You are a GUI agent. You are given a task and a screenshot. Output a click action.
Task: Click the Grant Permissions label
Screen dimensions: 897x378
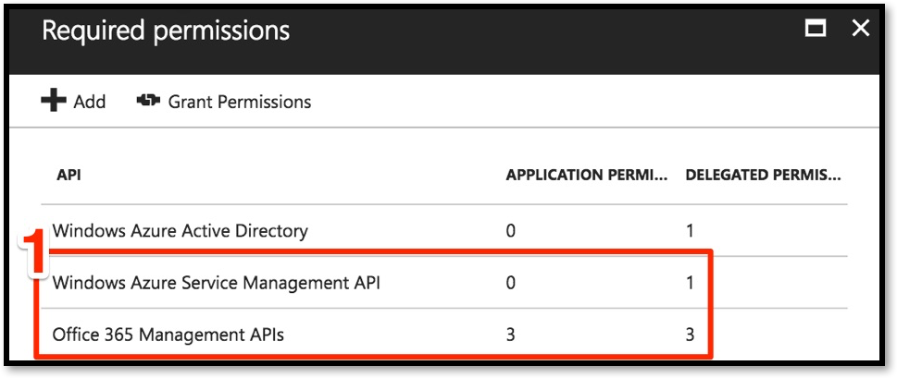click(240, 103)
